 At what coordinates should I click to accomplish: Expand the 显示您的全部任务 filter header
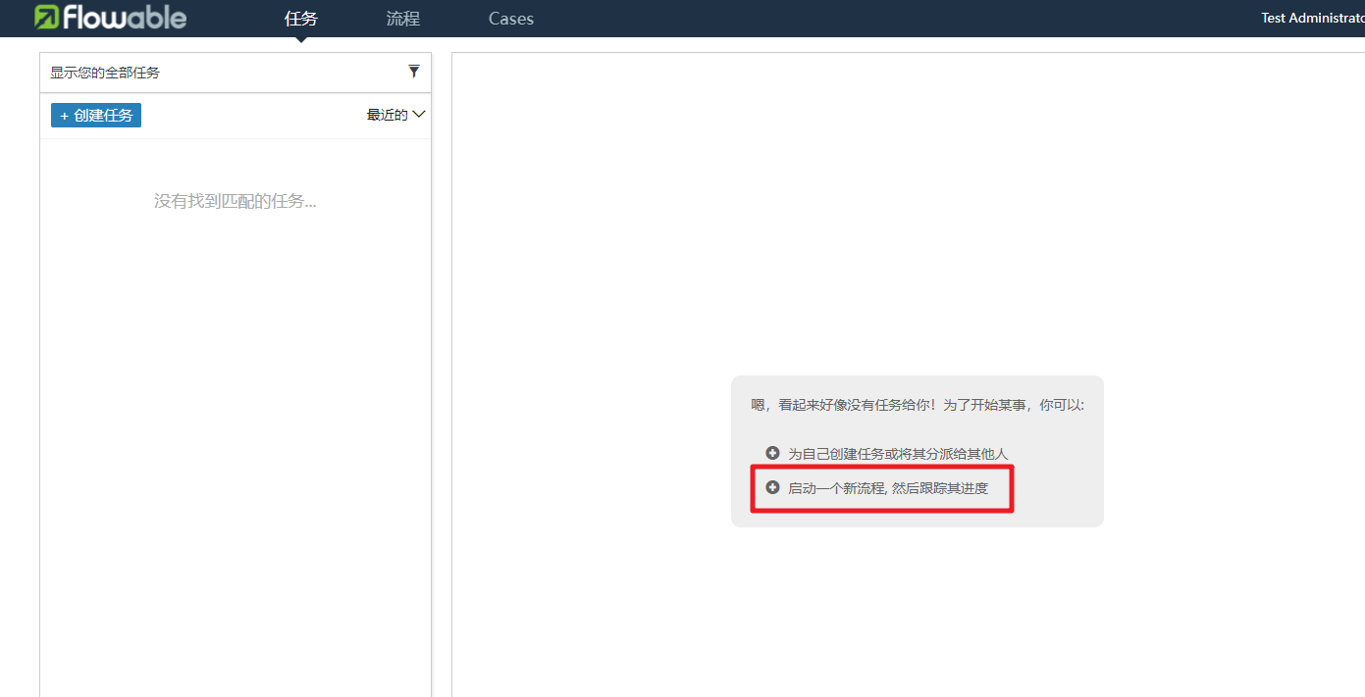[236, 73]
